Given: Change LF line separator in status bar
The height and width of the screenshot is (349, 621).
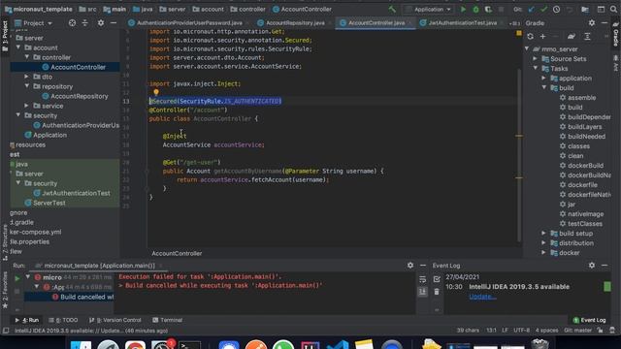Looking at the screenshot, I should [x=505, y=330].
